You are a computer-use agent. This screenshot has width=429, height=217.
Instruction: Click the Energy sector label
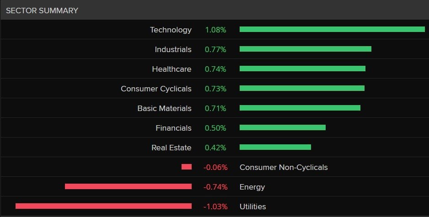[252, 187]
